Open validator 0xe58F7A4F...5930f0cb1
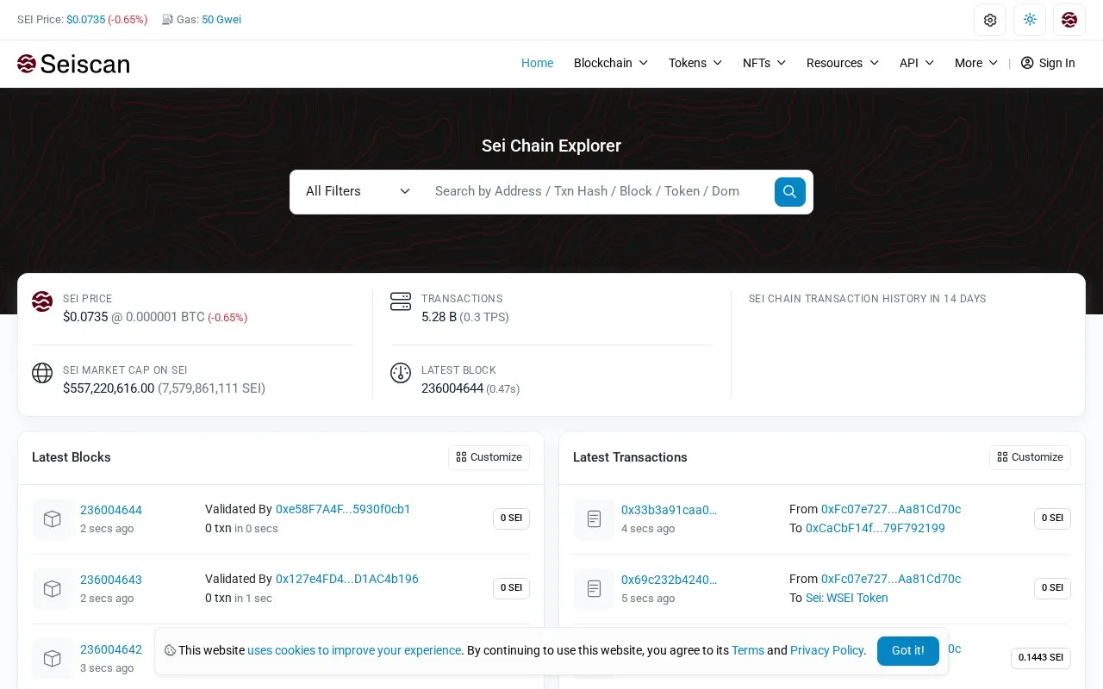Viewport: 1103px width, 689px height. pos(343,509)
